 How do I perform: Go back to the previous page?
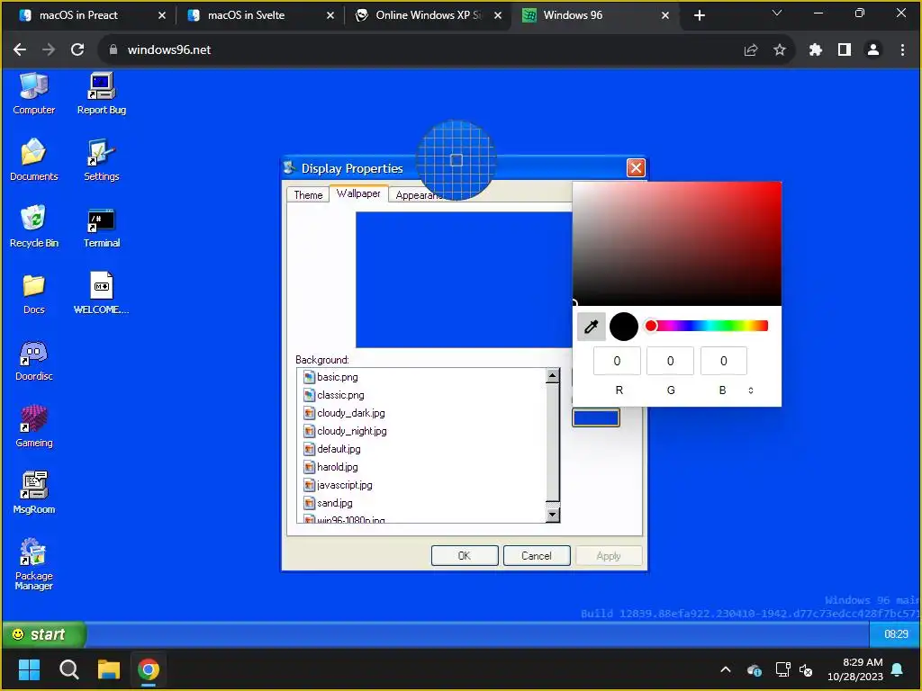coord(20,50)
